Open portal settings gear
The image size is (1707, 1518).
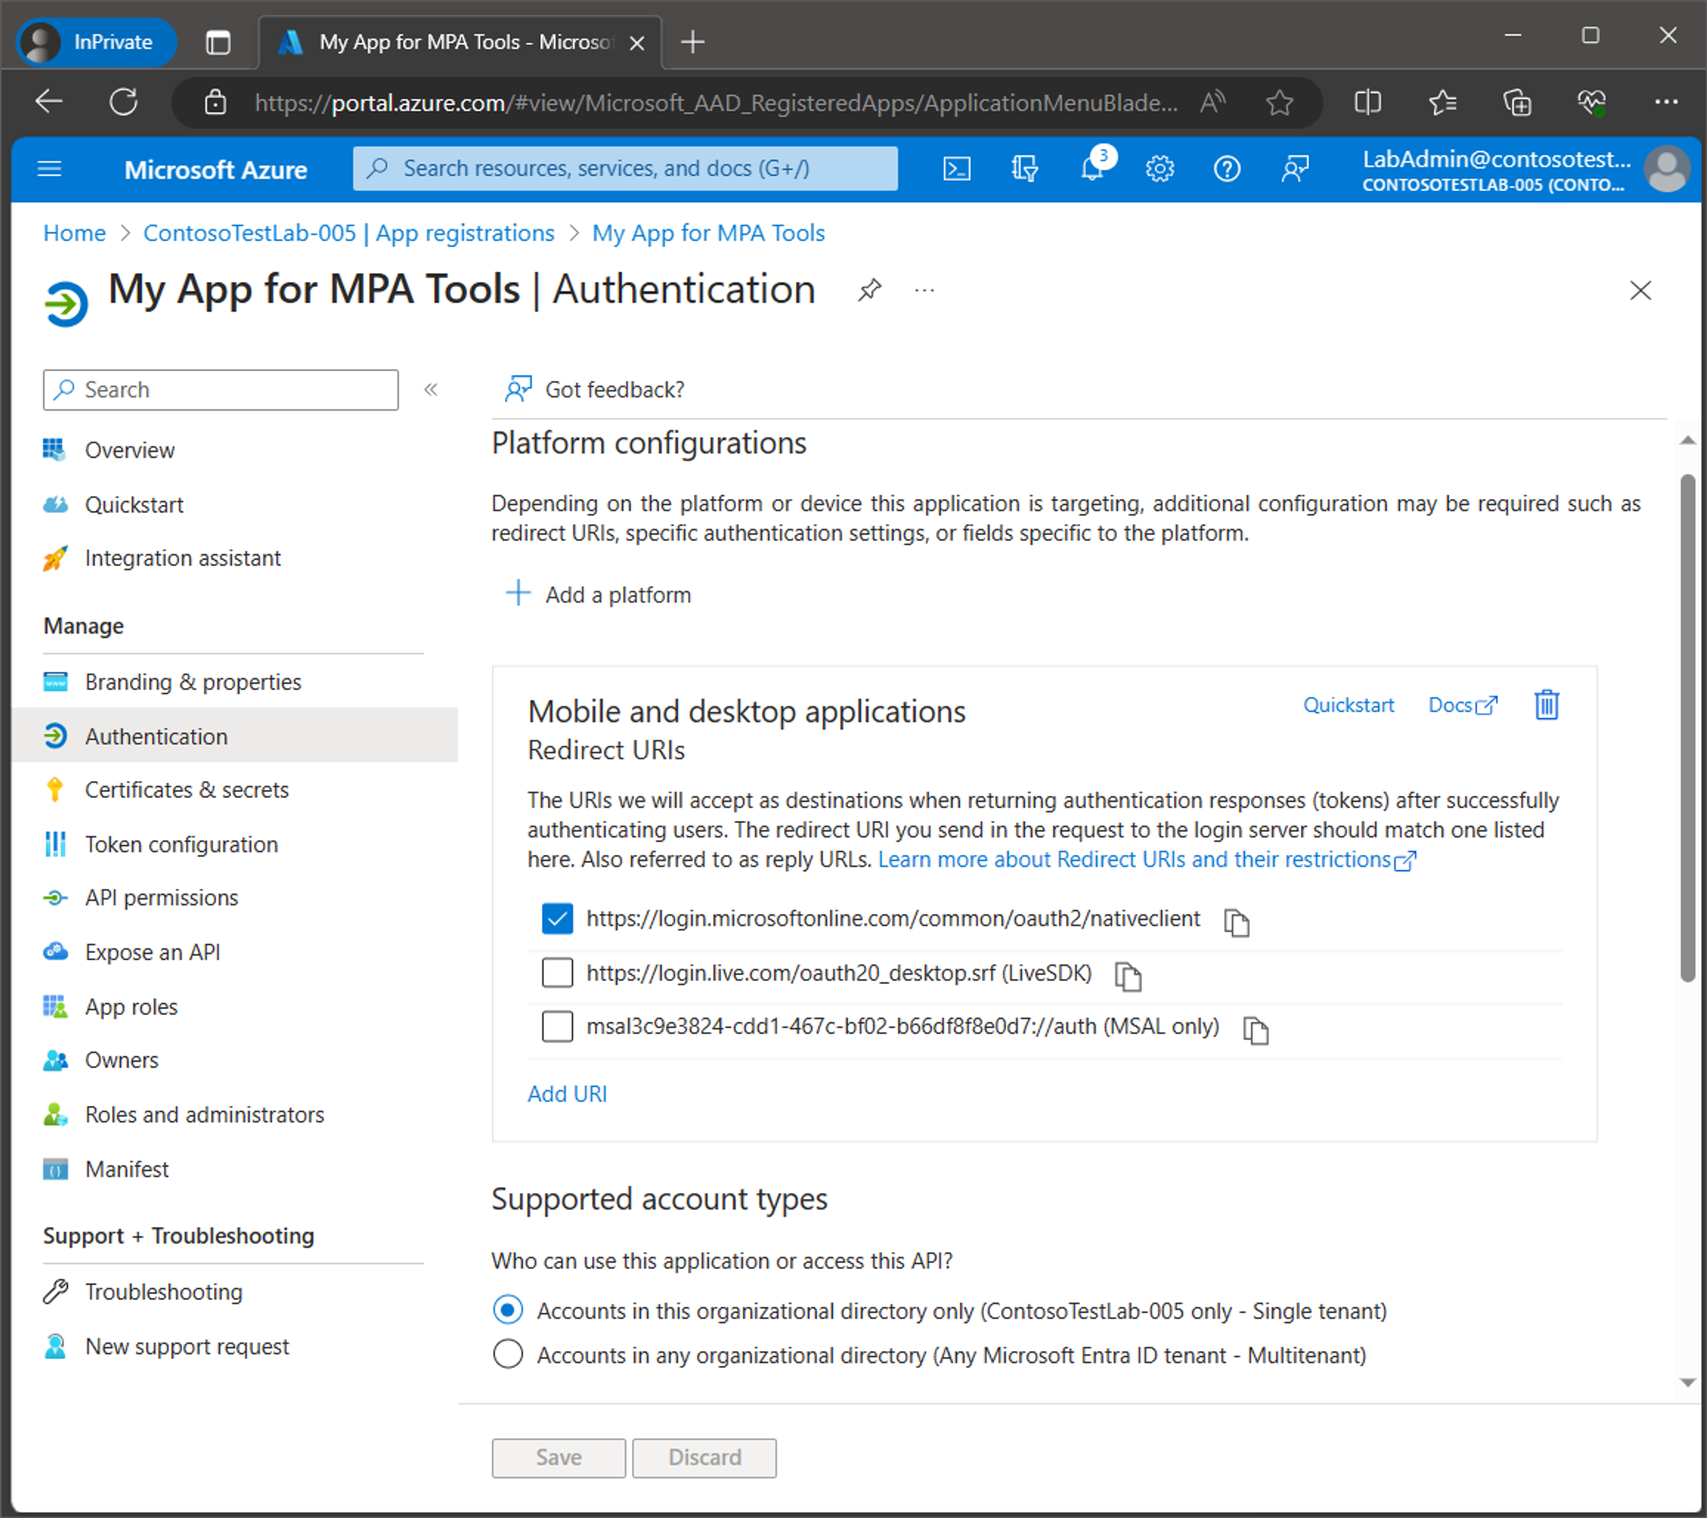(1159, 169)
